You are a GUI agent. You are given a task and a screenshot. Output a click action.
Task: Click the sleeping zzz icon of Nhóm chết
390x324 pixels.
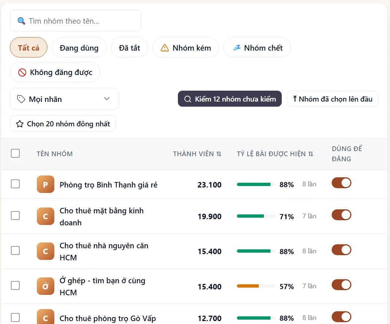(237, 48)
